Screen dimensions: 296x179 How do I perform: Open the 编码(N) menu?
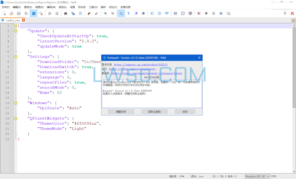[x=51, y=7]
